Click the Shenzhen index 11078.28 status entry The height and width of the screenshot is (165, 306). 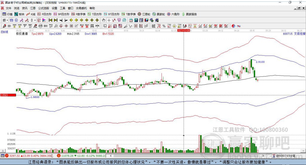pyautogui.click(x=81, y=156)
